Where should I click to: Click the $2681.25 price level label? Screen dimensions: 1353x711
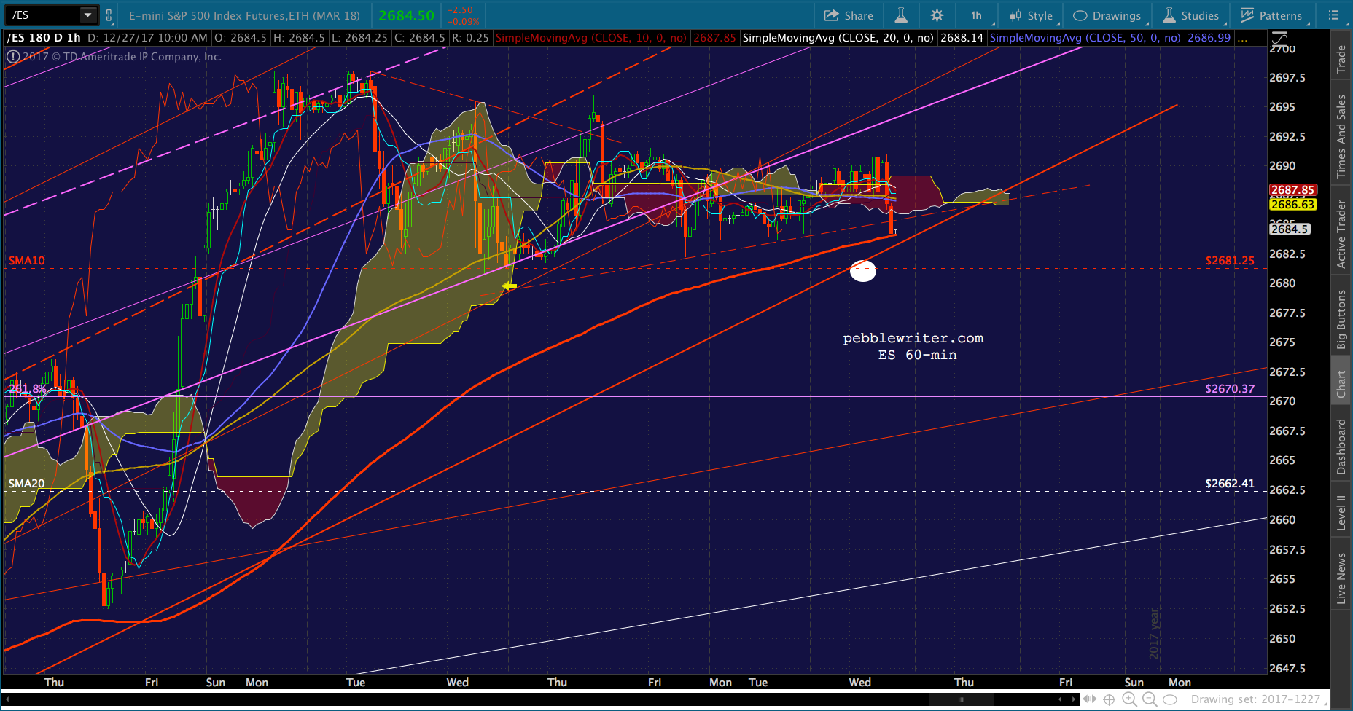pyautogui.click(x=1230, y=260)
